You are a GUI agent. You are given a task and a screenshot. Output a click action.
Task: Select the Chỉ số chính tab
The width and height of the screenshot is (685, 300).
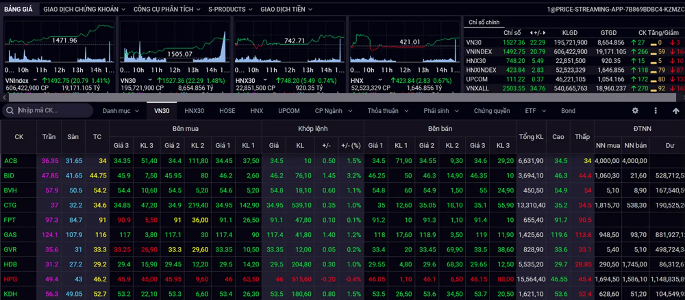(x=484, y=22)
